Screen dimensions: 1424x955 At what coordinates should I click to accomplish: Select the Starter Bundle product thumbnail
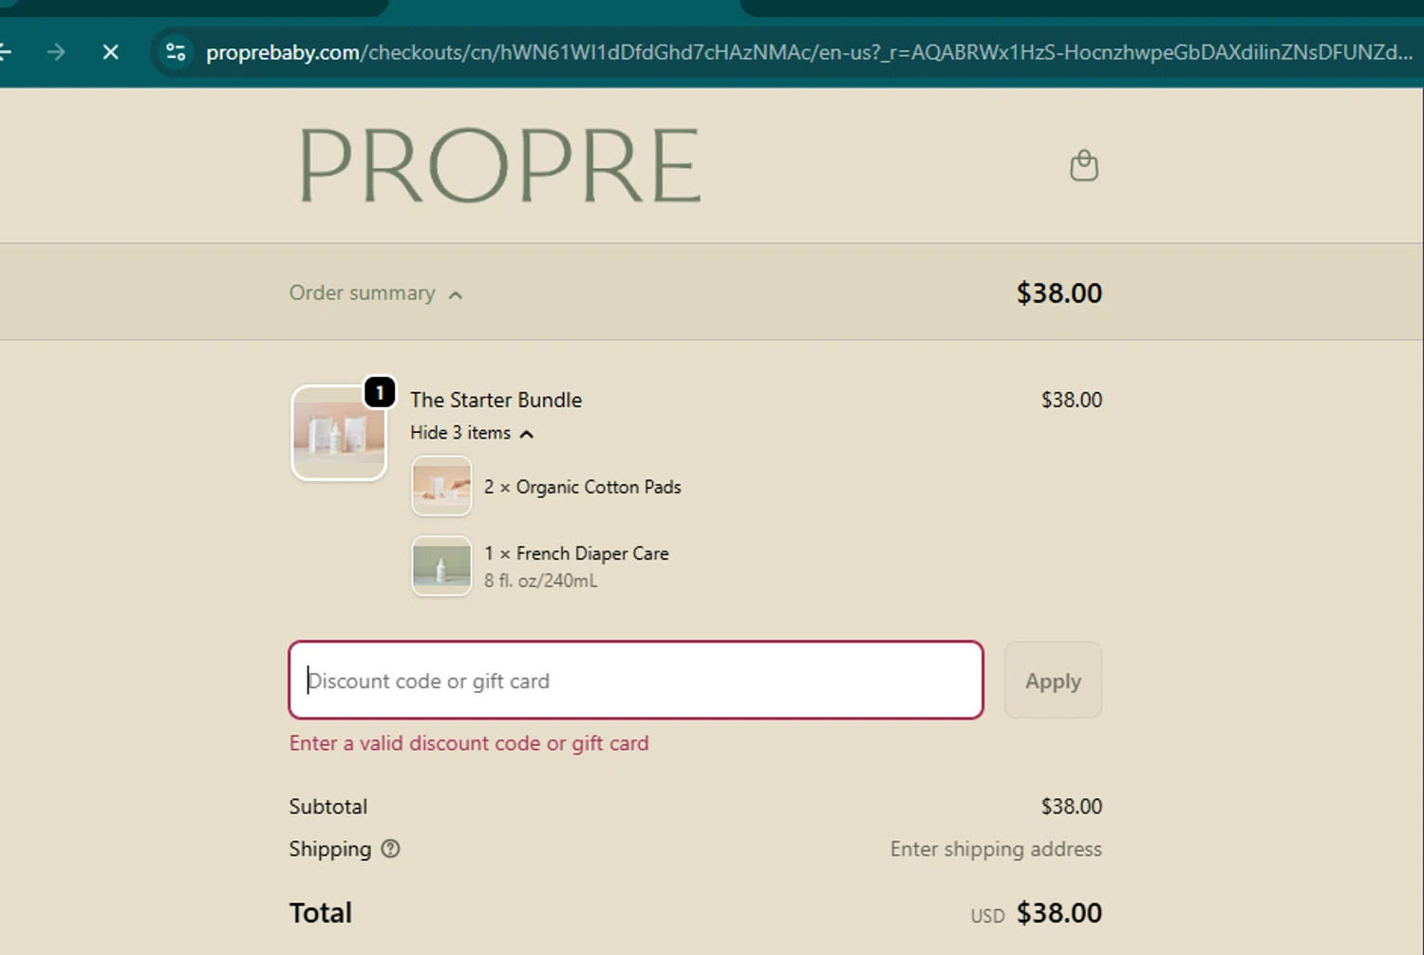(x=339, y=433)
